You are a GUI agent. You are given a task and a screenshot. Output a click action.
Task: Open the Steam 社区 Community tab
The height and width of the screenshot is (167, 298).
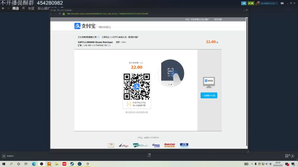[x=31, y=8]
